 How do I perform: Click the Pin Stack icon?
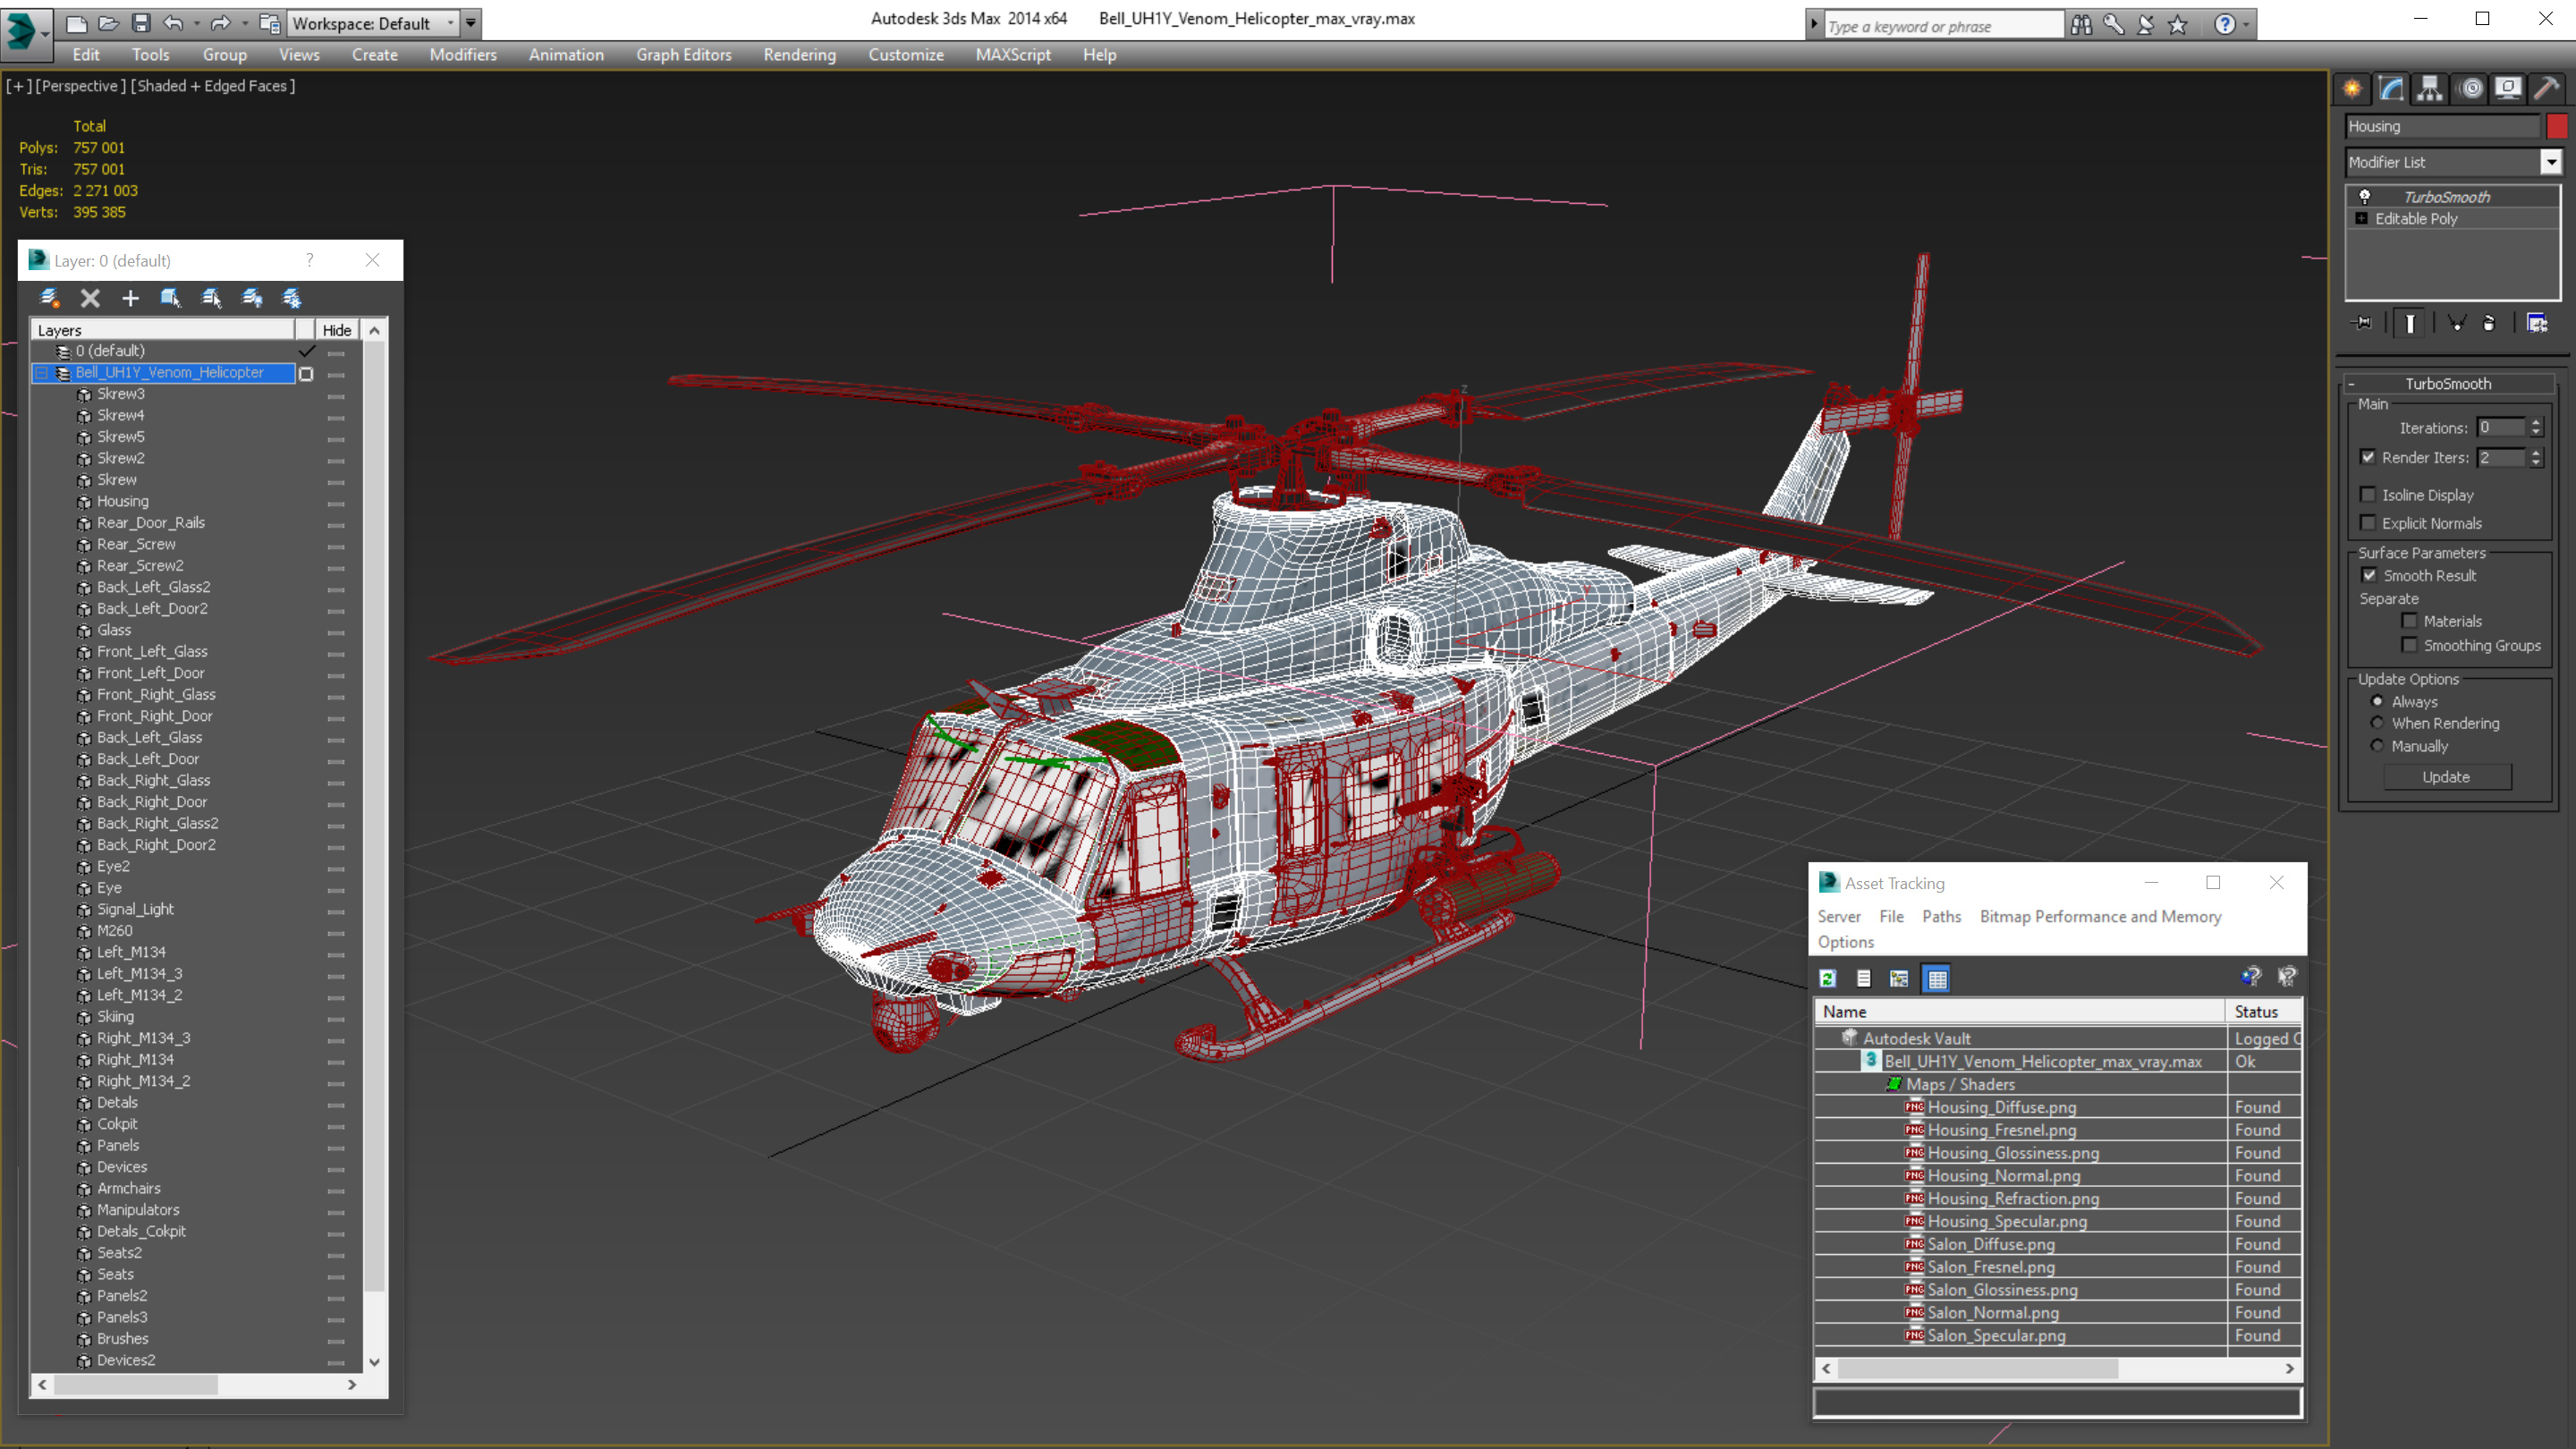coord(2362,323)
